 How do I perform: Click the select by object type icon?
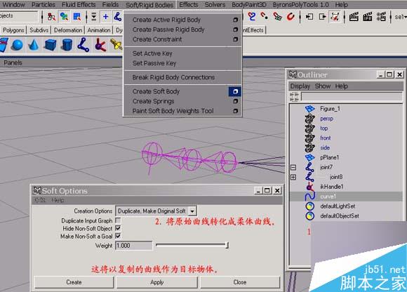[x=64, y=17]
